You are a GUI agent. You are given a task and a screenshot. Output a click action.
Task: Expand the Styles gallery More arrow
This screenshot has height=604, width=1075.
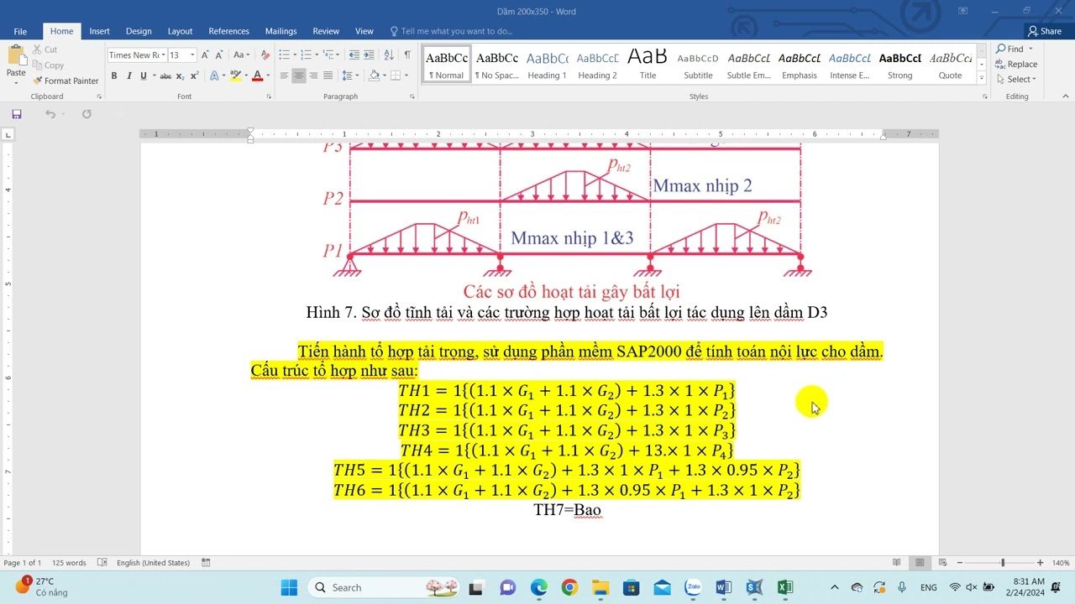tap(981, 78)
